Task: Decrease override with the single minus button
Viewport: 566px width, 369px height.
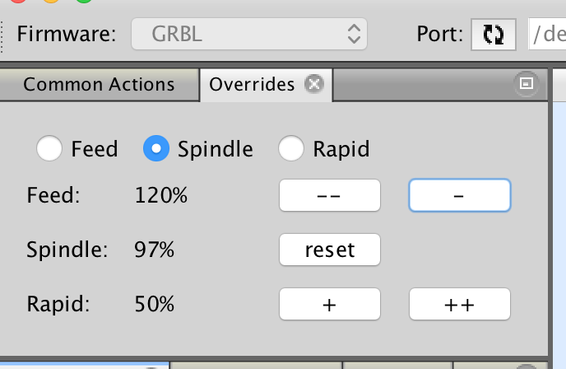Action: tap(460, 195)
